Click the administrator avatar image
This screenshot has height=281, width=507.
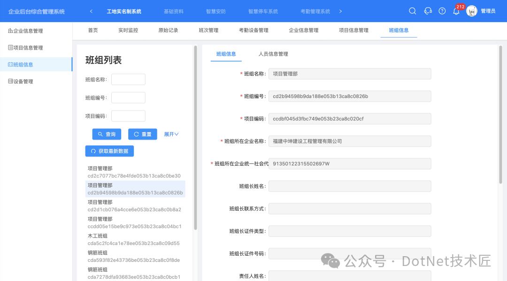click(472, 11)
